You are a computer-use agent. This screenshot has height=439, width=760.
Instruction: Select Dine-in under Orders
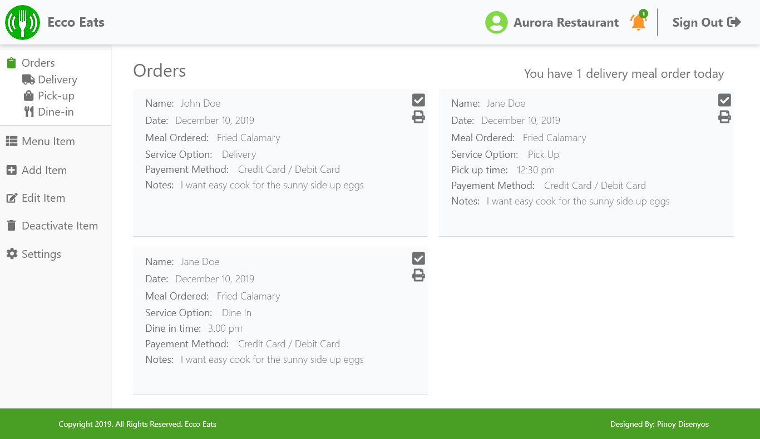55,112
